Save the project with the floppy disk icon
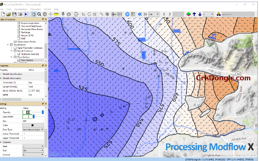259x161 pixels. pyautogui.click(x=14, y=14)
